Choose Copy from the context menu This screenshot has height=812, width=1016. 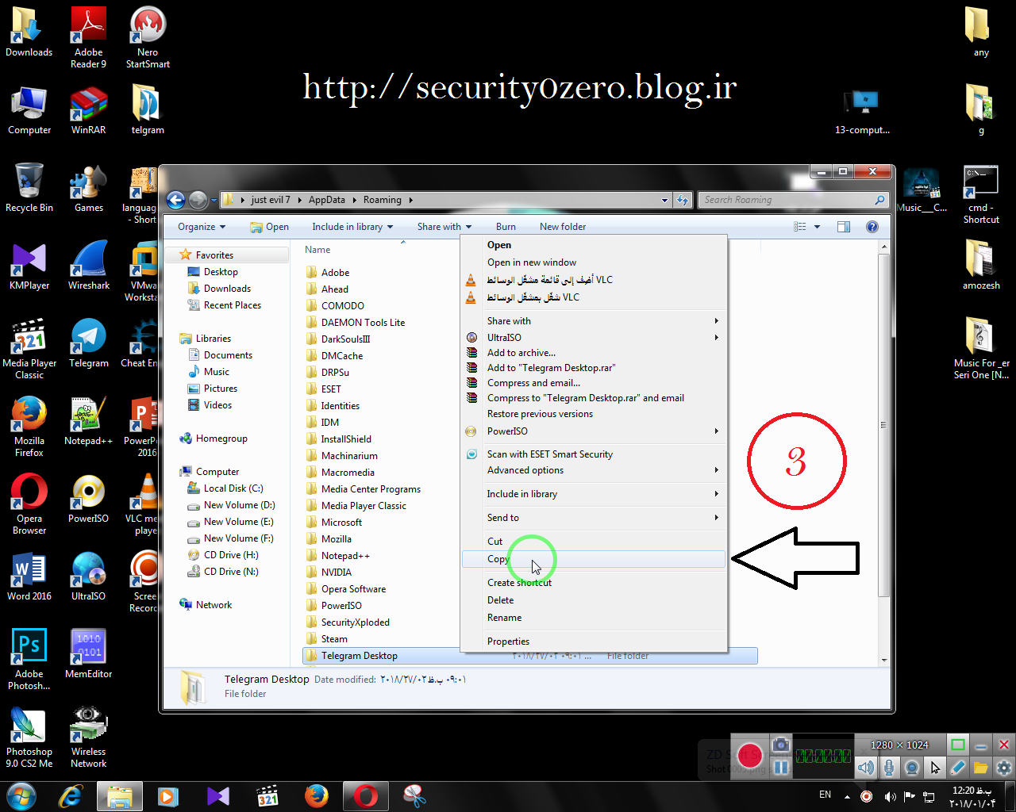[x=594, y=559]
